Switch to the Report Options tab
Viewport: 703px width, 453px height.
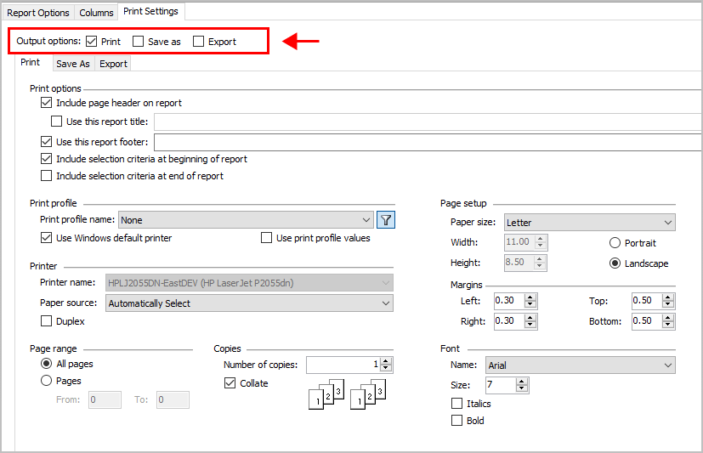click(x=38, y=13)
